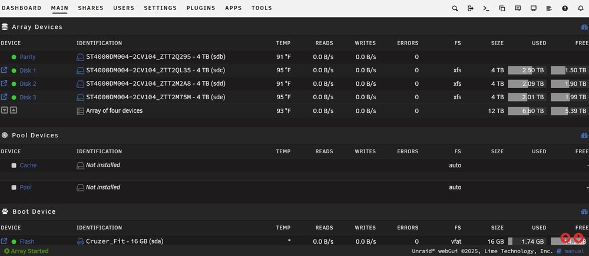Click the logout icon in header
The image size is (589, 256).
[x=470, y=8]
